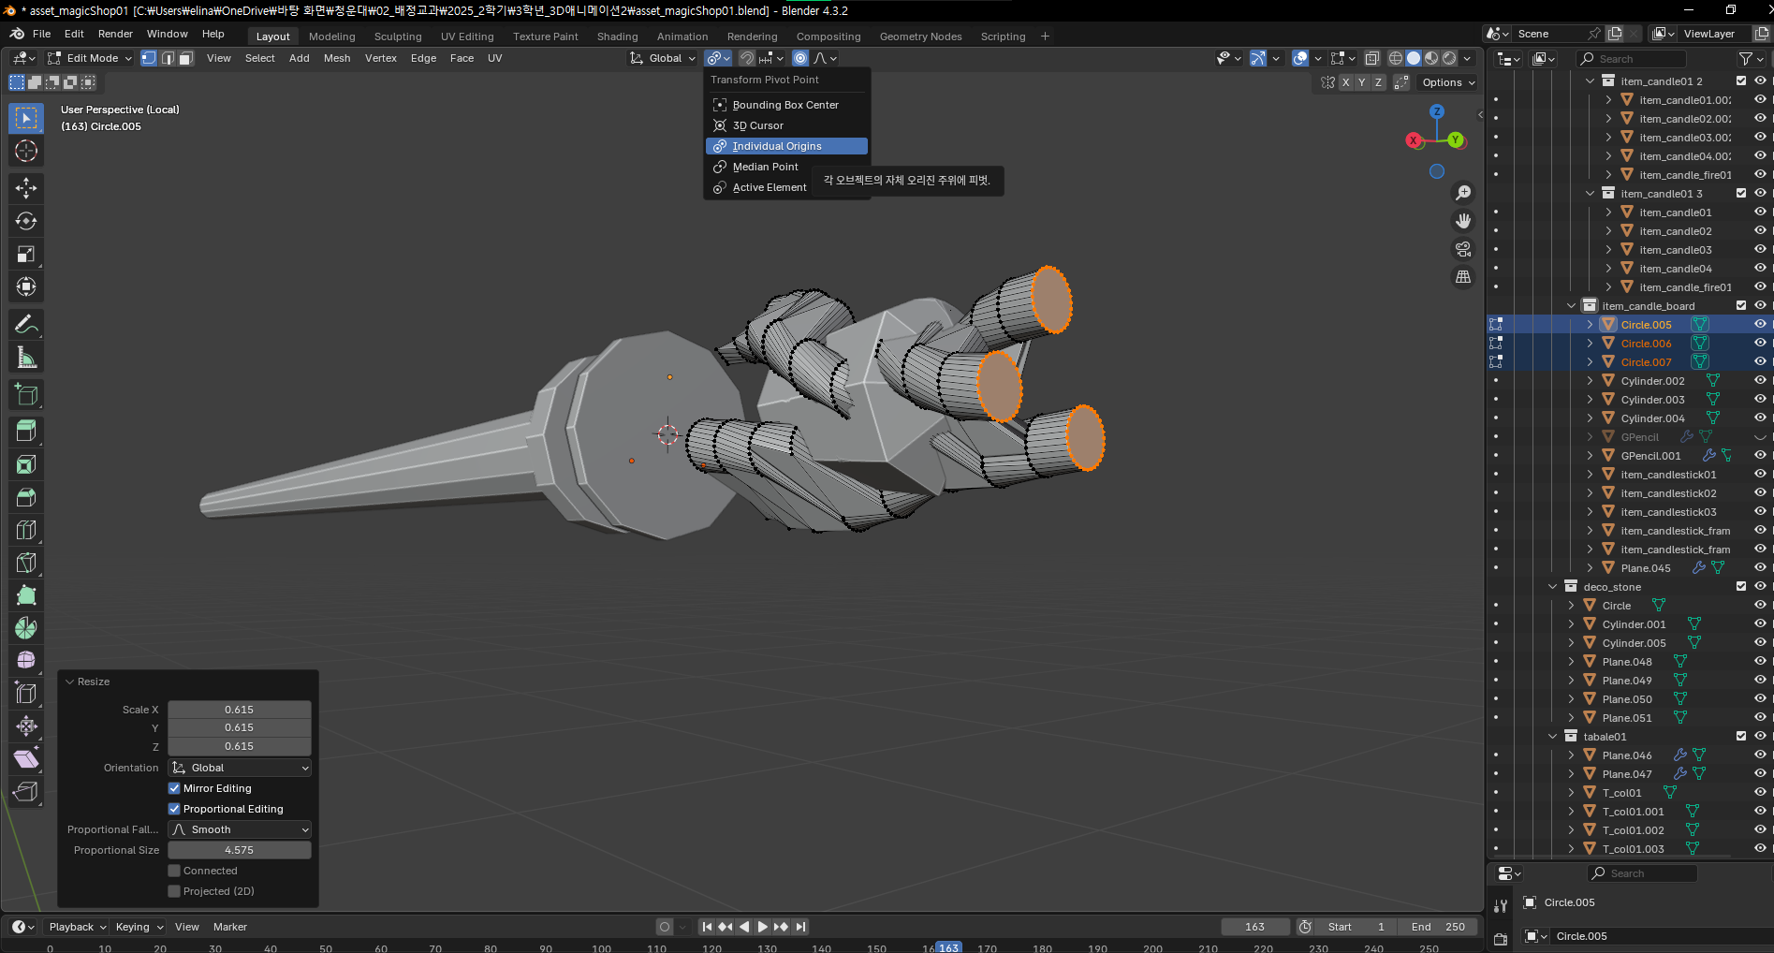Exclude item_candle_board collection checkbox
This screenshot has width=1774, height=953.
[x=1741, y=305]
